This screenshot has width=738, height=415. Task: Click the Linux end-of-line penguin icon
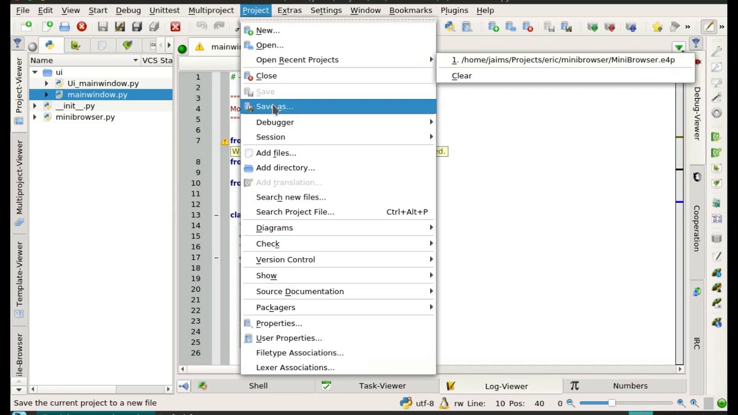[444, 403]
